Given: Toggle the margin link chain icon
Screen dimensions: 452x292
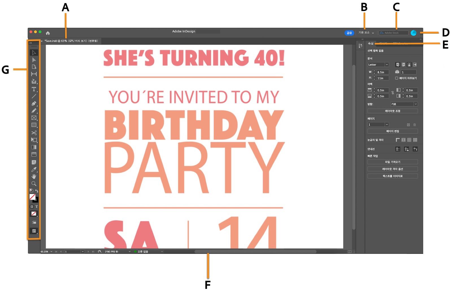Looking at the screenshot, I should click(x=393, y=93).
